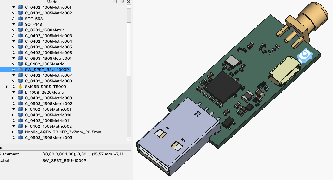Select the black Nordic chip in 3D view
Viewport: 333px width, 180px height.
click(222, 87)
